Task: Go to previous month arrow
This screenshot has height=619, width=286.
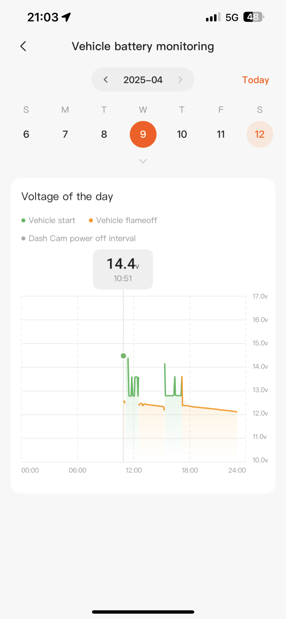Action: (x=106, y=80)
